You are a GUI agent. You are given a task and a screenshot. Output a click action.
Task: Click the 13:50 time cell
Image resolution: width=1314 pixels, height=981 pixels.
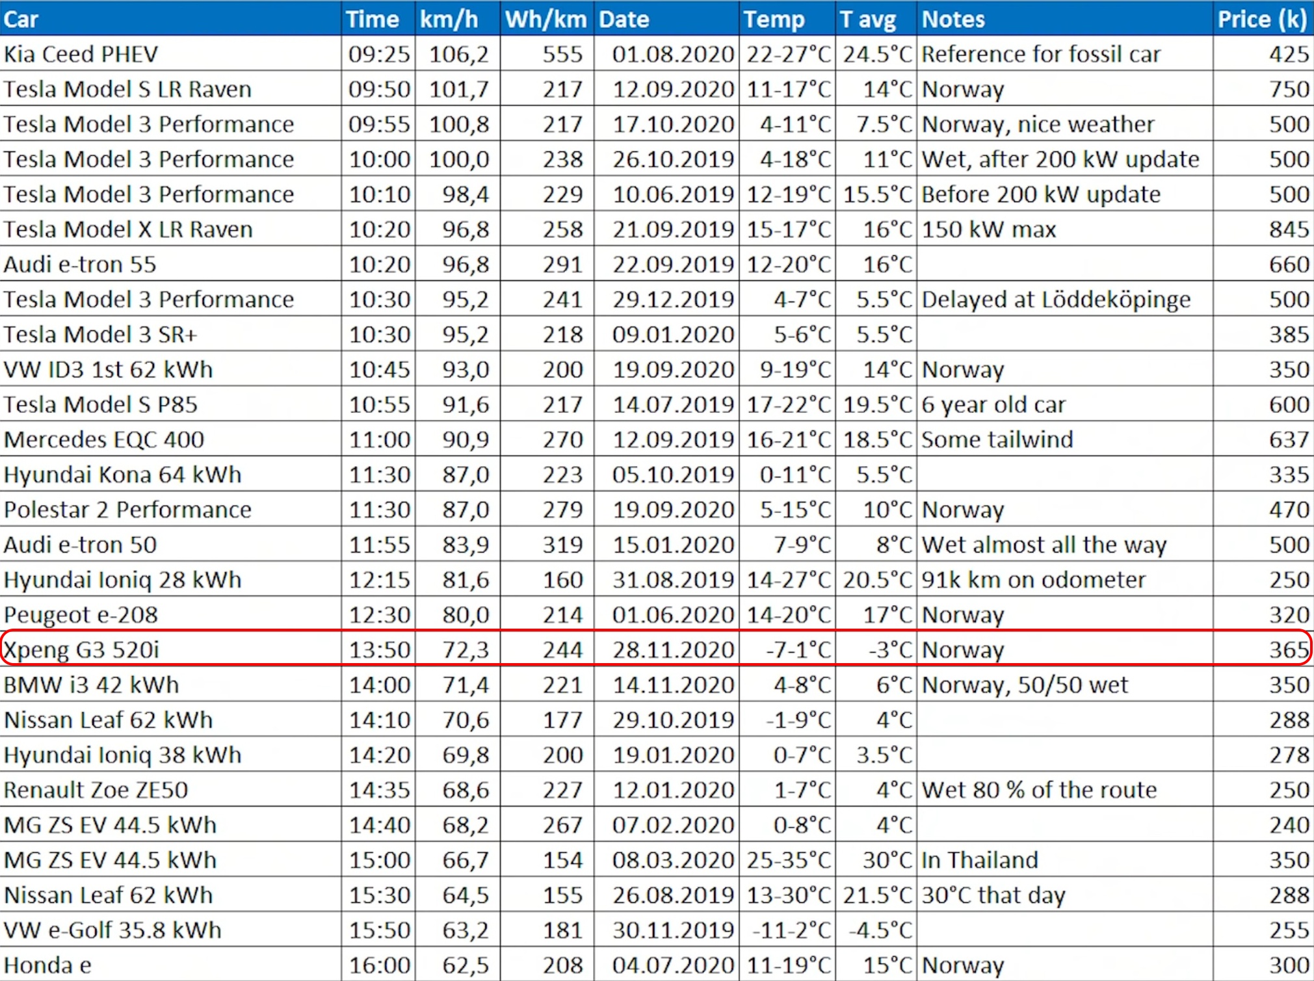point(378,649)
